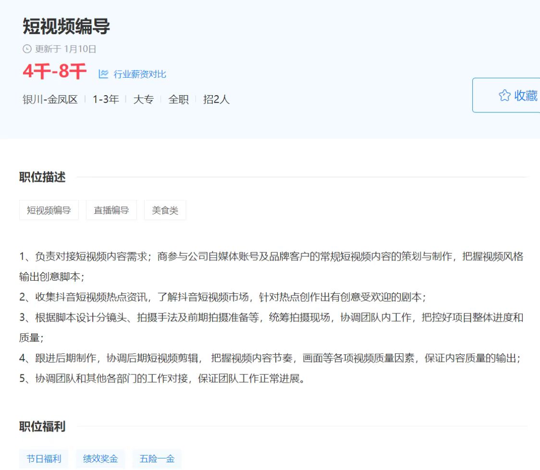Click the 五险一金 benefit tag
The width and height of the screenshot is (540, 470).
pyautogui.click(x=157, y=458)
